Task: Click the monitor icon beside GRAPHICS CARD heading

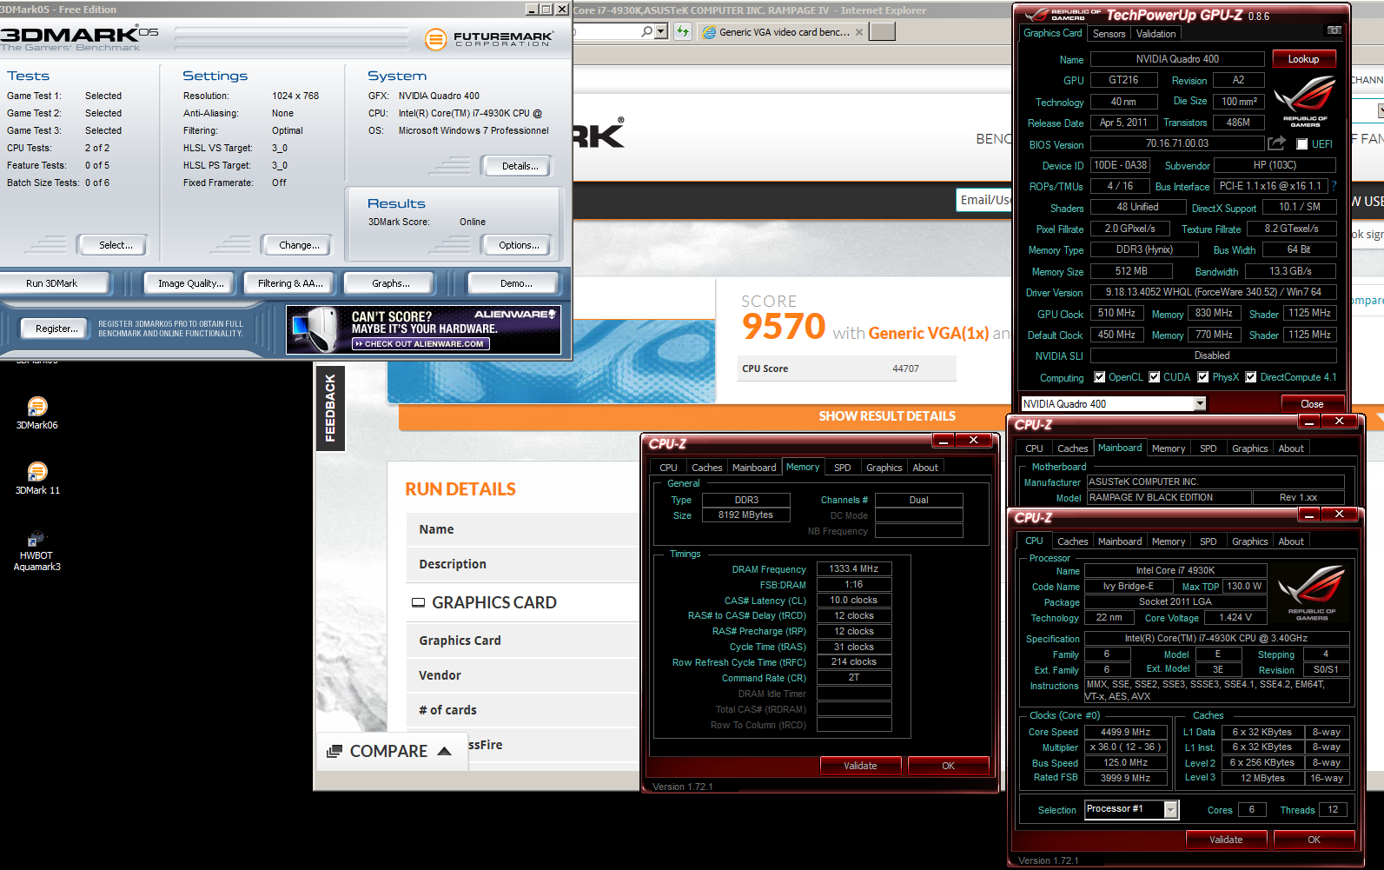Action: click(x=418, y=602)
